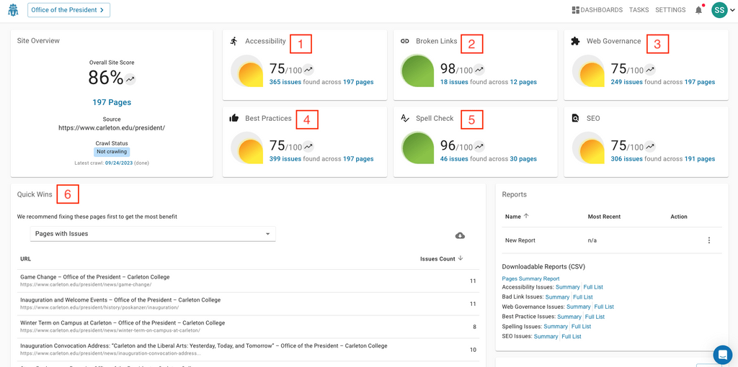The height and width of the screenshot is (367, 738).
Task: Click the SEO score trend icon
Action: click(x=649, y=147)
